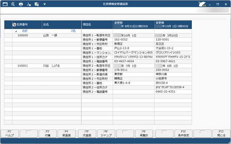Click 現住所1-番地 item cell
This screenshot has height=144, width=231.
point(97,48)
